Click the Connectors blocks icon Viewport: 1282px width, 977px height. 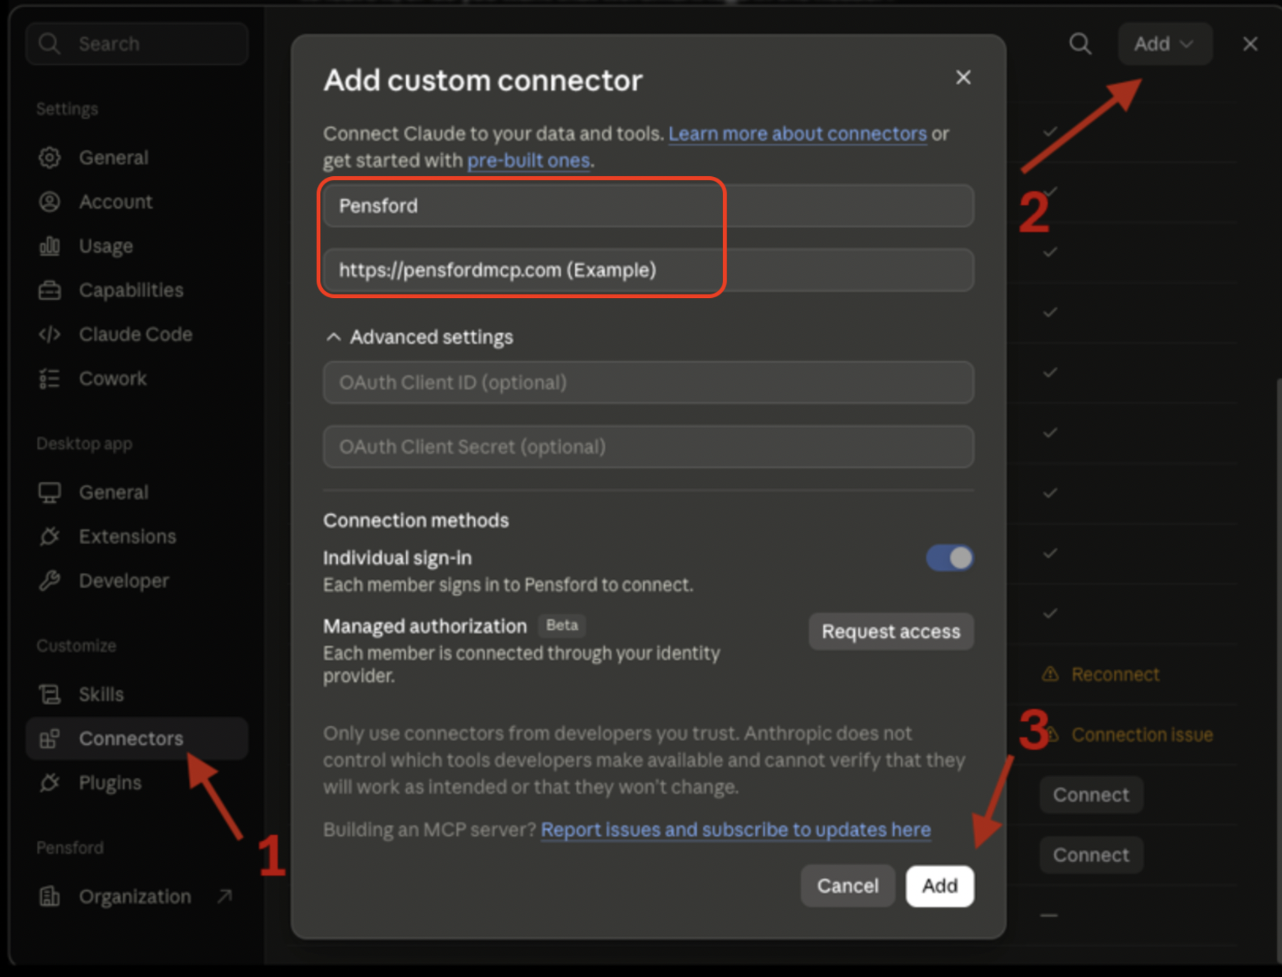(50, 738)
